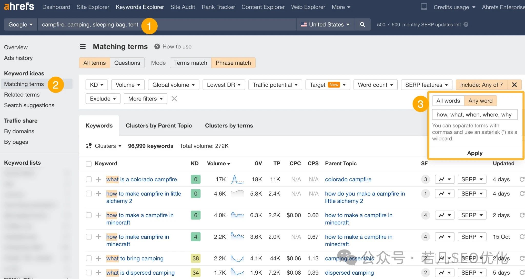Switch to Clusters by Parent Topic tab
The height and width of the screenshot is (279, 525).
pyautogui.click(x=159, y=125)
